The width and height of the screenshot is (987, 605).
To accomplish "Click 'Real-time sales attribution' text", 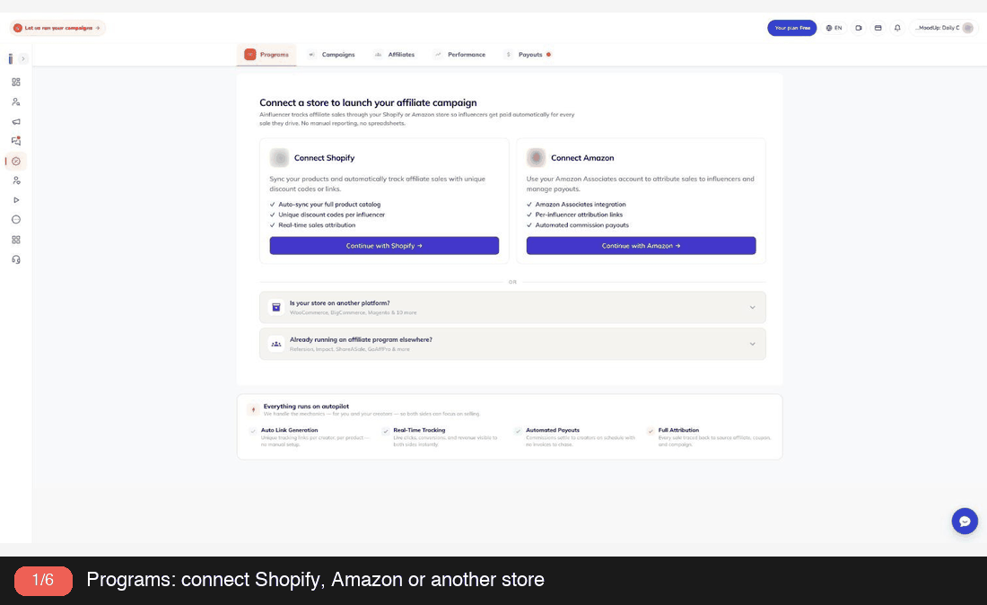I will point(317,224).
